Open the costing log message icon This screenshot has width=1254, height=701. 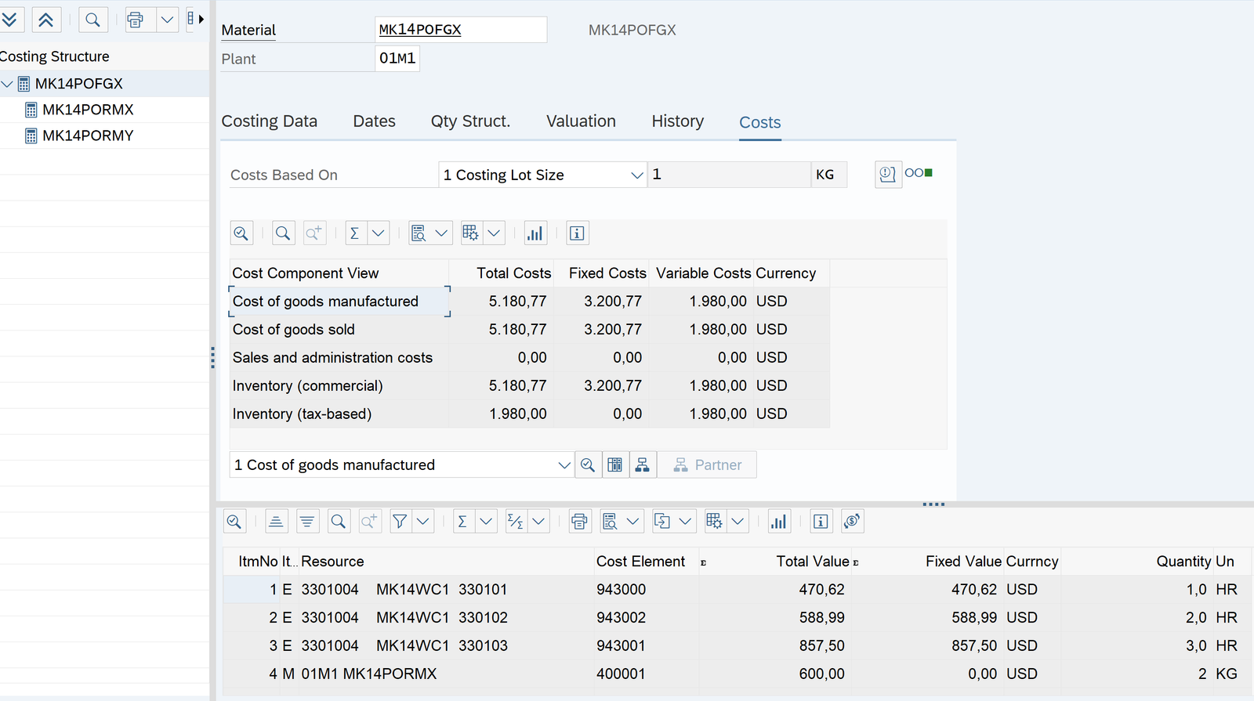(887, 175)
